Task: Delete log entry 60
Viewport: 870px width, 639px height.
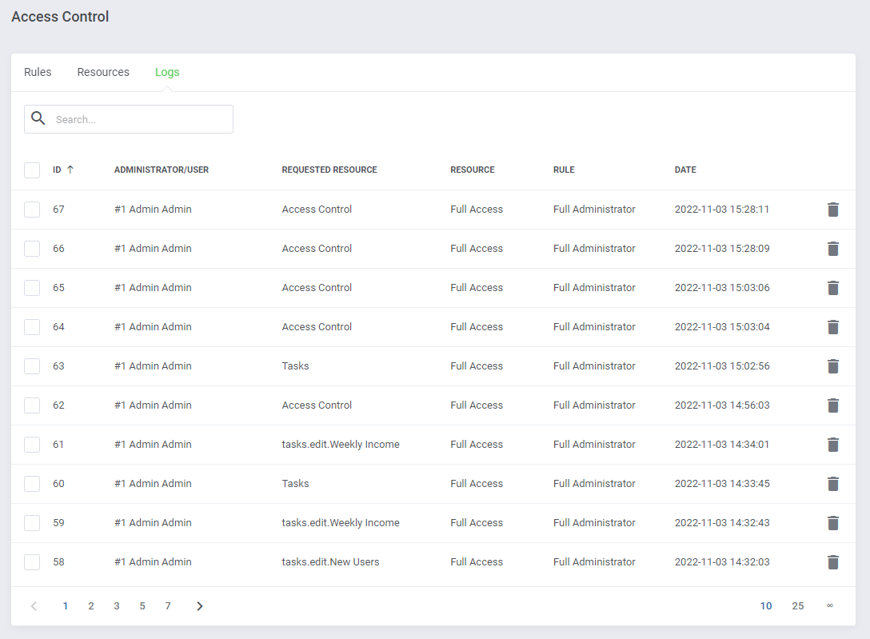Action: [833, 484]
